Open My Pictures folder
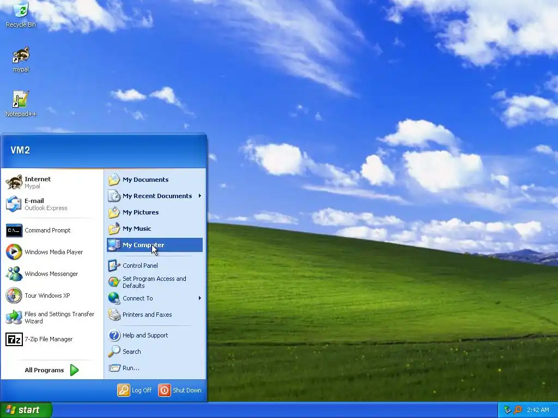 point(155,212)
